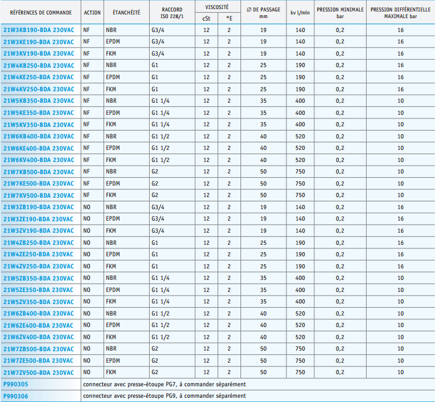The image size is (435, 402).
Task: Click reference 21W7ZE500-BDA 230VAC
Action: pyautogui.click(x=39, y=360)
